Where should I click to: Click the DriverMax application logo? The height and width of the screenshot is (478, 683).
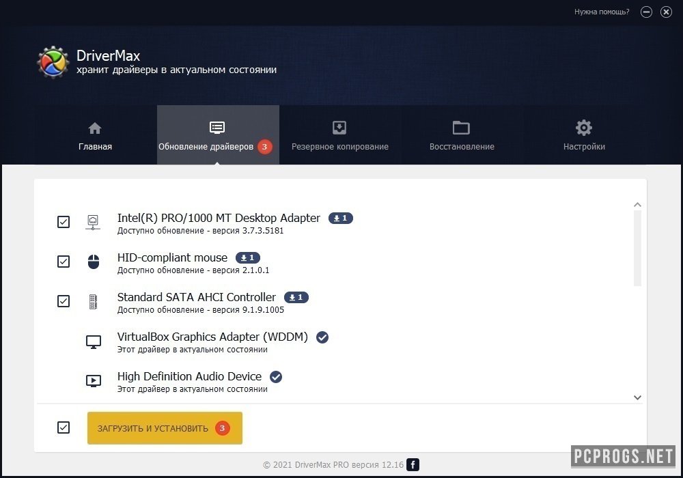(x=53, y=62)
